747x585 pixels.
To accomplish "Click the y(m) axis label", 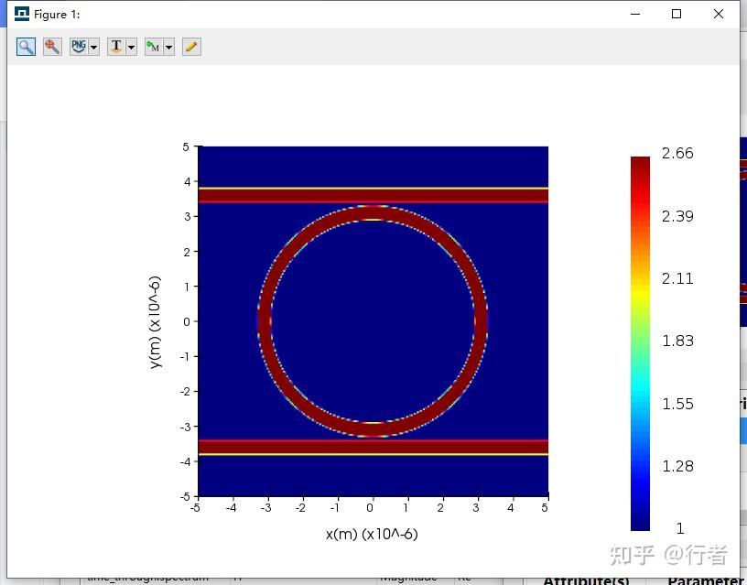I will [155, 321].
